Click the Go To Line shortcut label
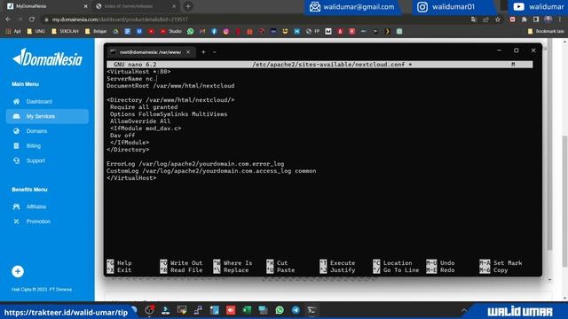 [x=401, y=270]
